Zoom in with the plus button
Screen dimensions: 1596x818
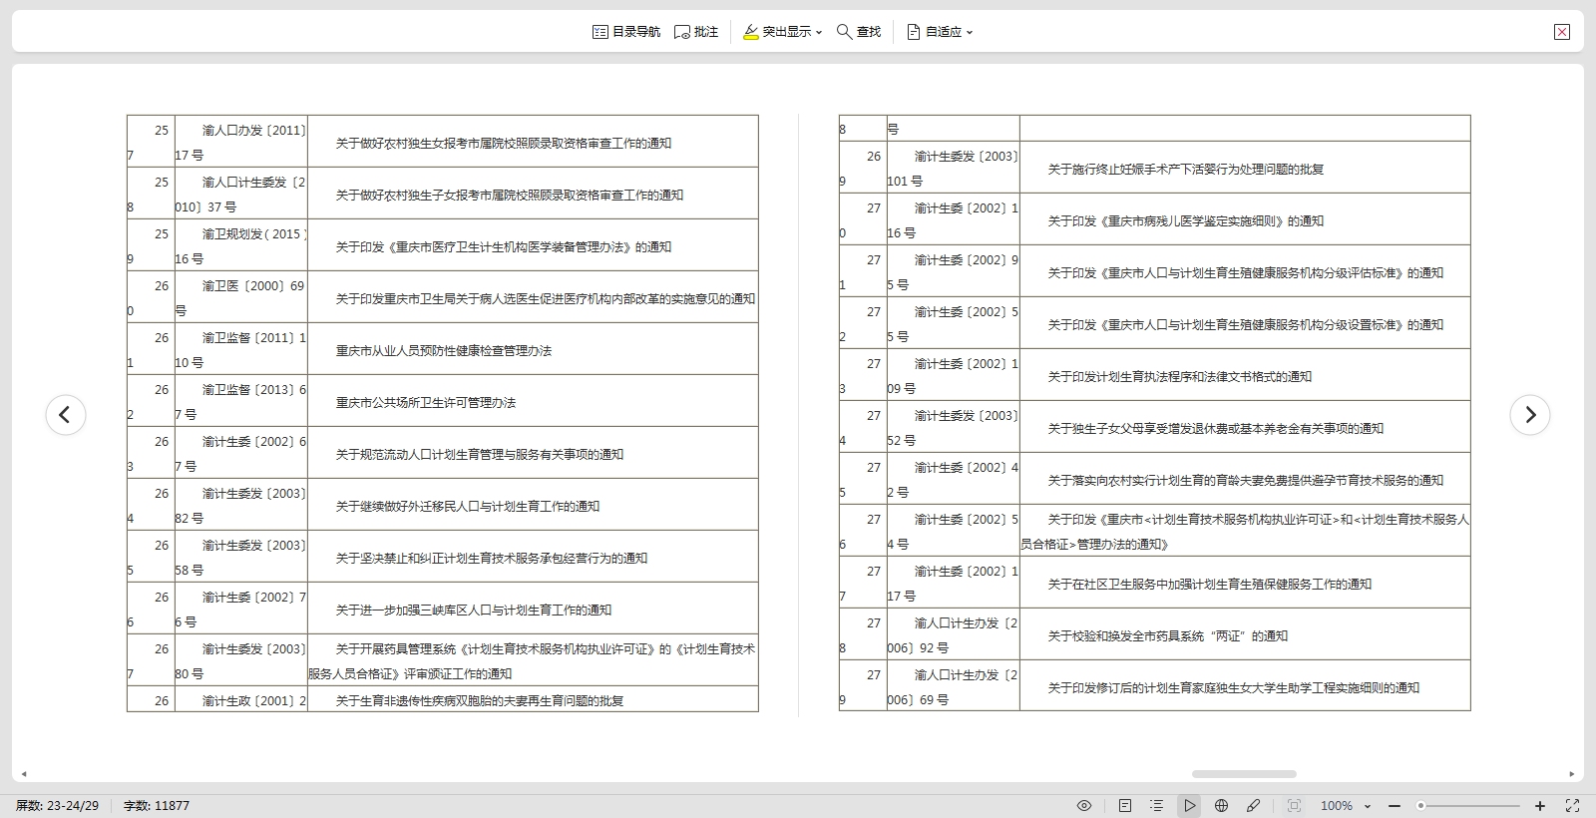tap(1540, 806)
